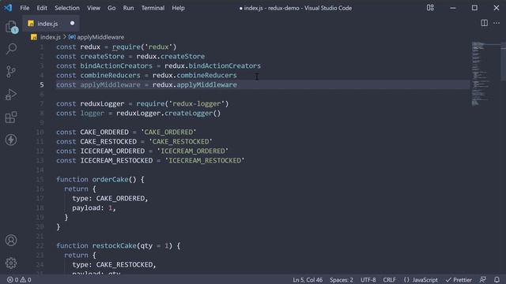
Task: Open the Terminal menu
Action: point(153,8)
